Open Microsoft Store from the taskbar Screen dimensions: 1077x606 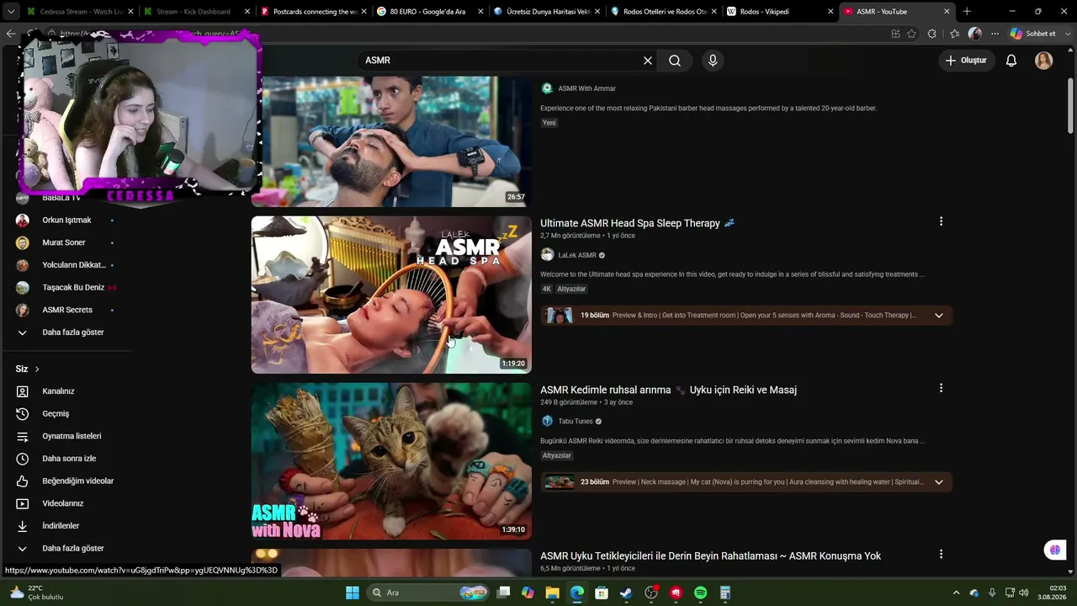[x=602, y=593]
